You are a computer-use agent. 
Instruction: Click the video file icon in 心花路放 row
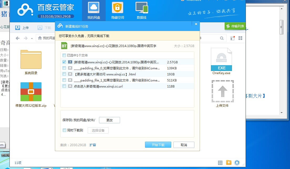point(70,62)
